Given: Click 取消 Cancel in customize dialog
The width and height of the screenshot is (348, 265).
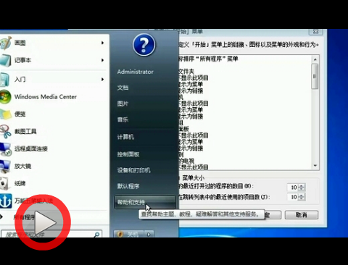Looking at the screenshot, I should coord(302,215).
